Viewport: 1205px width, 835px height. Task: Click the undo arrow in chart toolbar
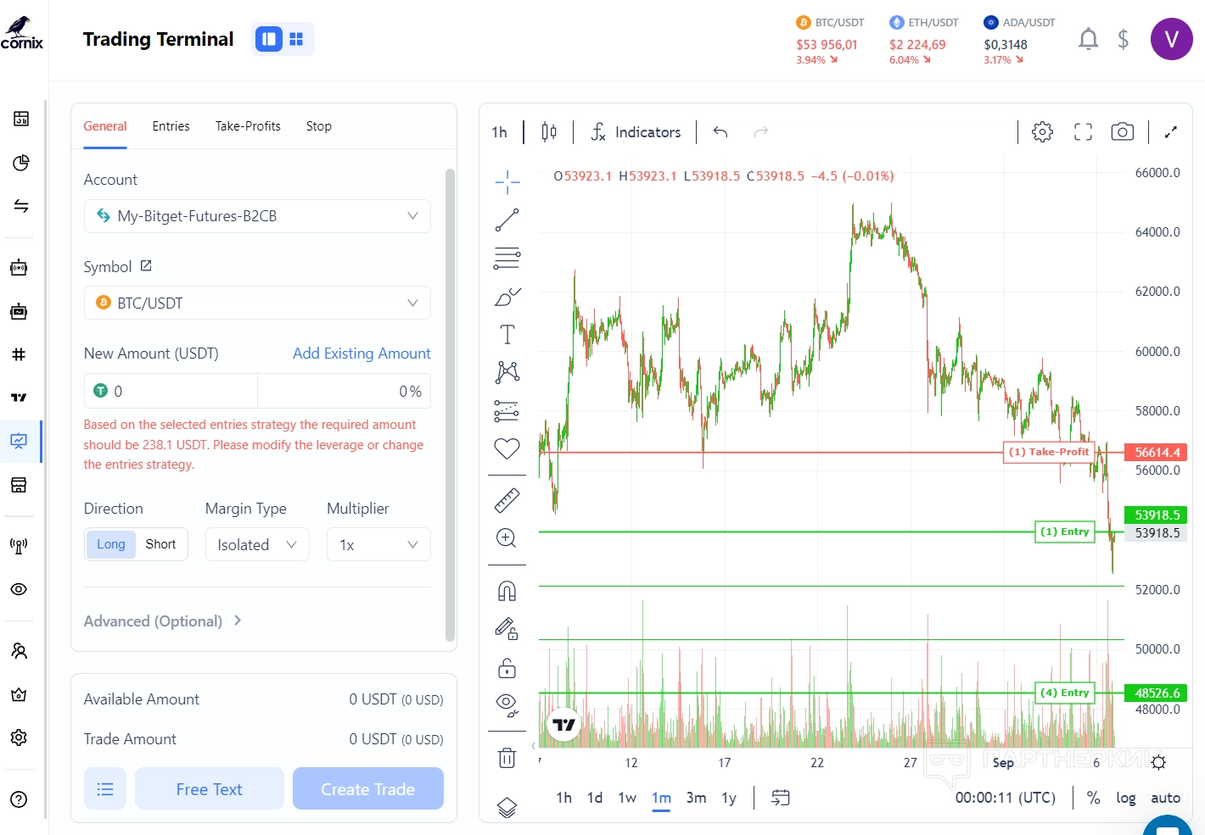coord(720,132)
